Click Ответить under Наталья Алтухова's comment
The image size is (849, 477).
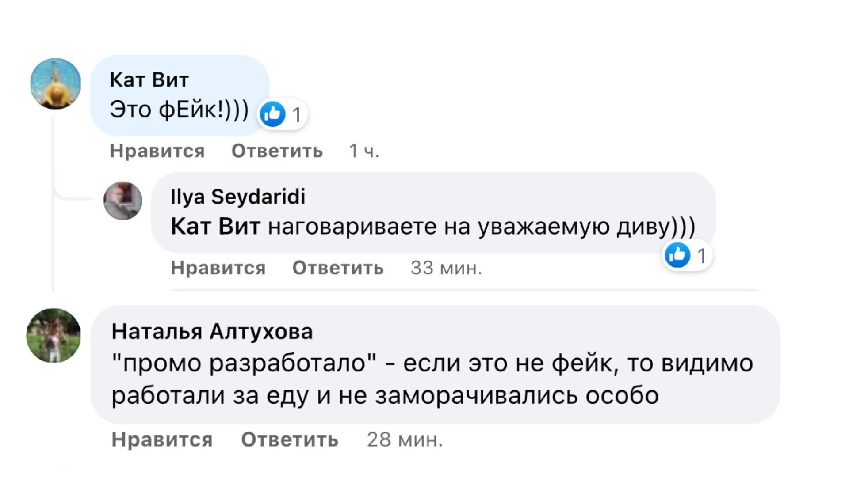(290, 439)
